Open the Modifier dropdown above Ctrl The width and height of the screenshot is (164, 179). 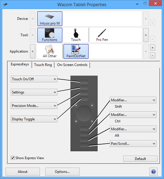133,115
